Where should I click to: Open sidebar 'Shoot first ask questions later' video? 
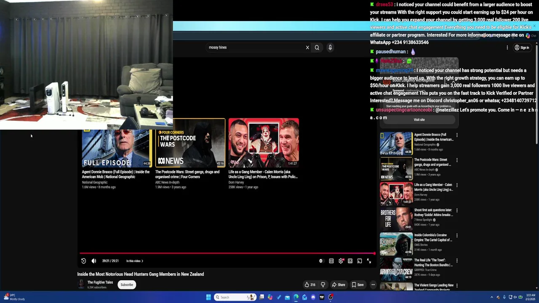click(x=433, y=213)
